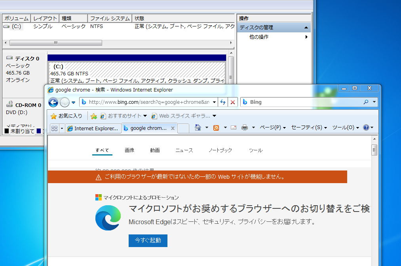
Task: Click the printer icon
Action: point(245,127)
